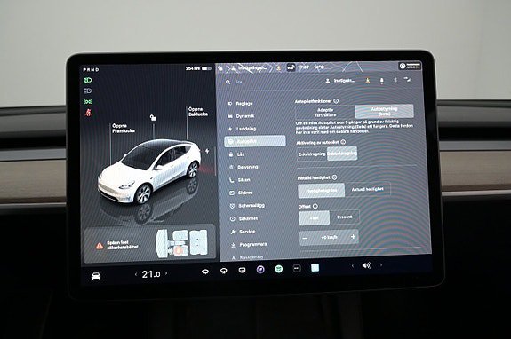Open the driver profile in settings header
The height and width of the screenshot is (339, 511).
pos(339,81)
